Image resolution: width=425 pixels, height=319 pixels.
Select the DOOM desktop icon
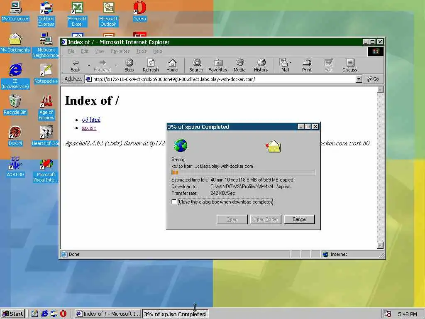(15, 136)
